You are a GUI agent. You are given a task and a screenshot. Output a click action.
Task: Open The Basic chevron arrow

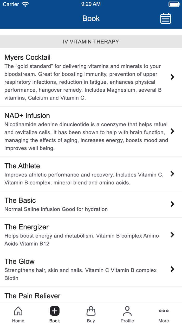[172, 204]
